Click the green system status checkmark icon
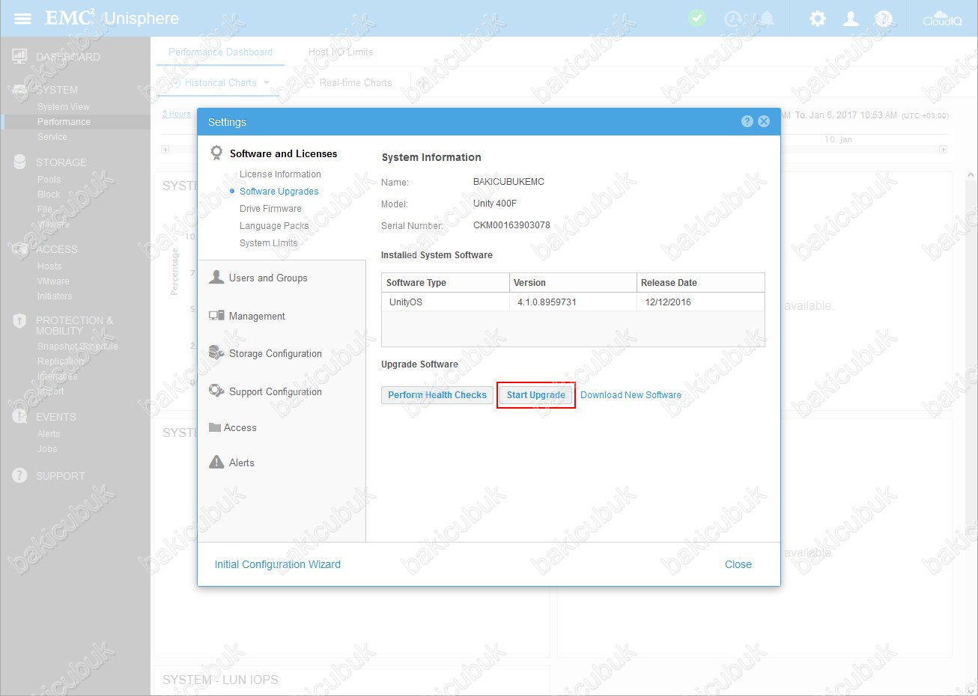 click(697, 18)
